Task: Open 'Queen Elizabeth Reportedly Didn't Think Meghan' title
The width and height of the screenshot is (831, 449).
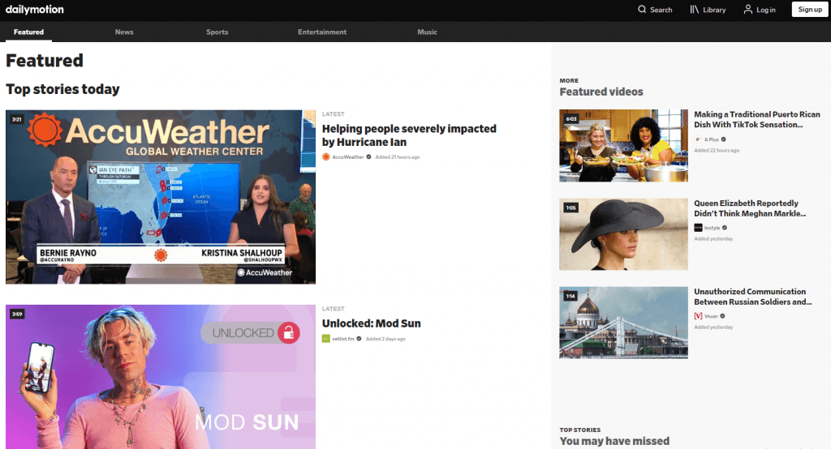Action: click(750, 208)
